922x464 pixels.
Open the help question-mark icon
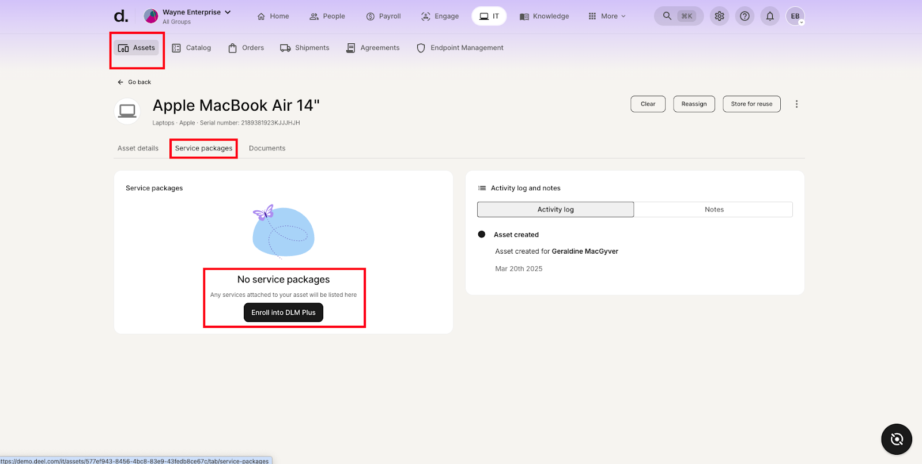(745, 16)
